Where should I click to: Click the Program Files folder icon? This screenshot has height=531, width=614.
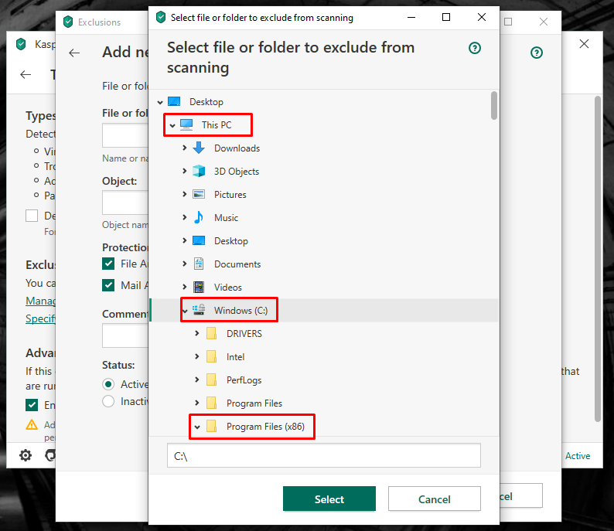[211, 403]
